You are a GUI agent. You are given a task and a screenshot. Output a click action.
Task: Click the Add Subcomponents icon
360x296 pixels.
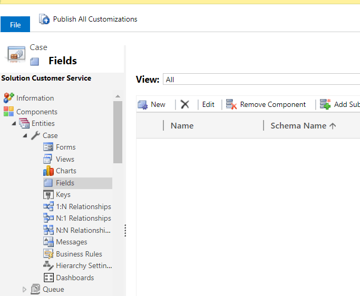325,104
